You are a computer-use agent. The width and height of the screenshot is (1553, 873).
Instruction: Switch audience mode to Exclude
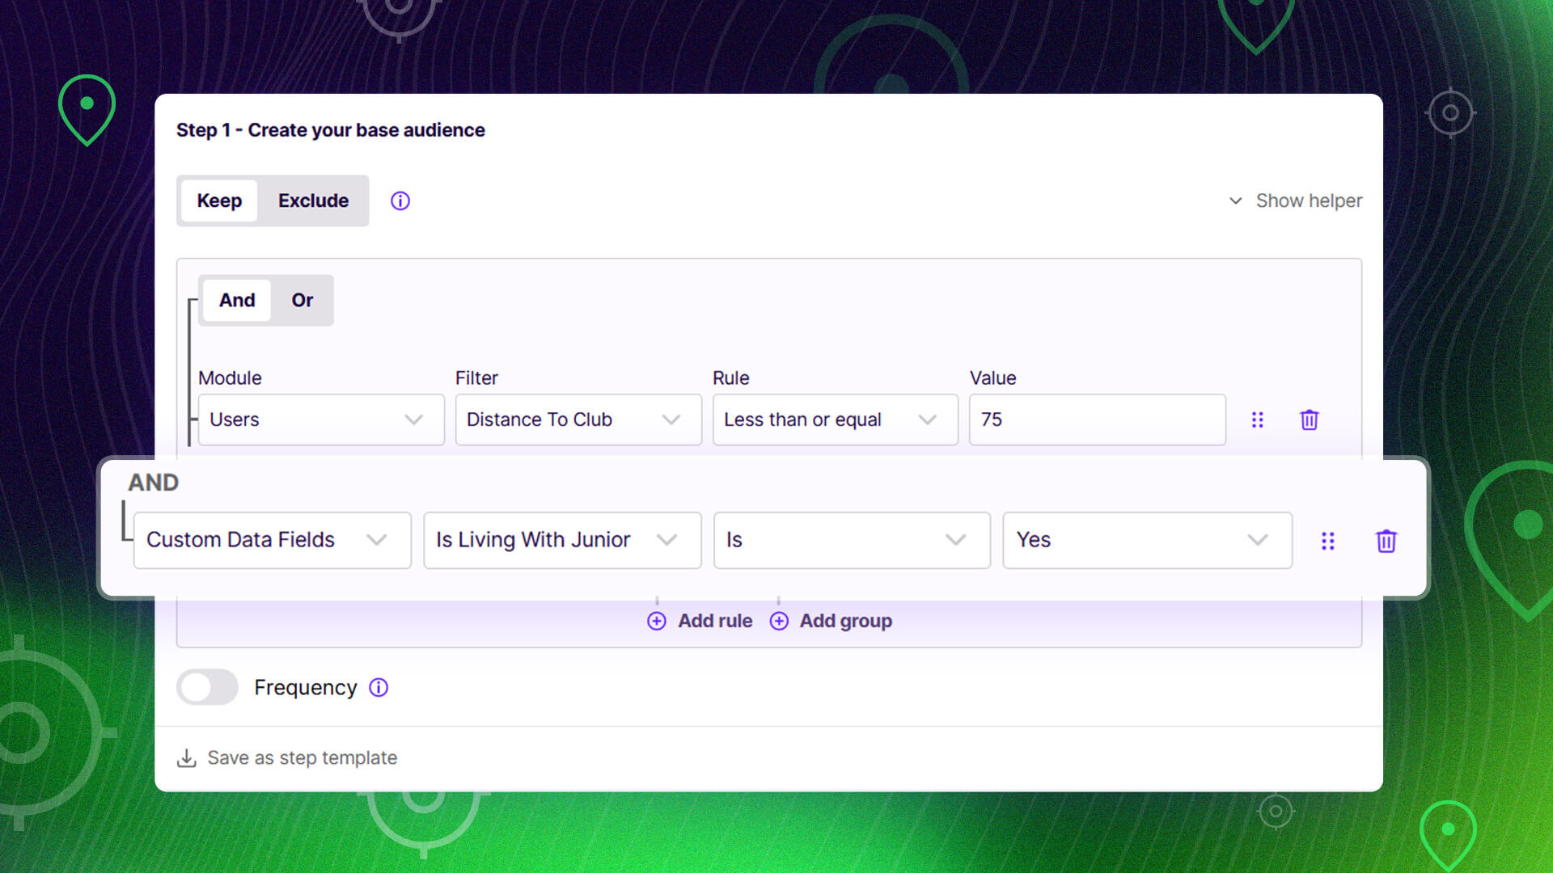tap(313, 201)
